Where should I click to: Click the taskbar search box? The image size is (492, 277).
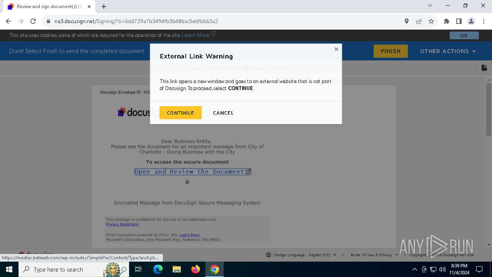click(73, 269)
